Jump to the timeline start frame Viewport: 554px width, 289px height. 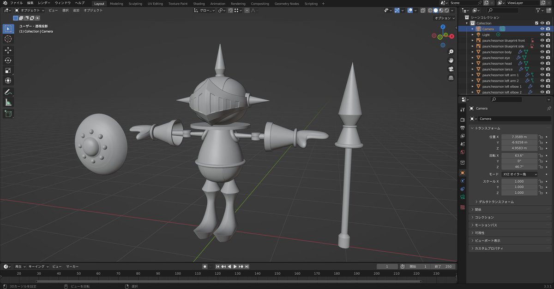click(217, 266)
